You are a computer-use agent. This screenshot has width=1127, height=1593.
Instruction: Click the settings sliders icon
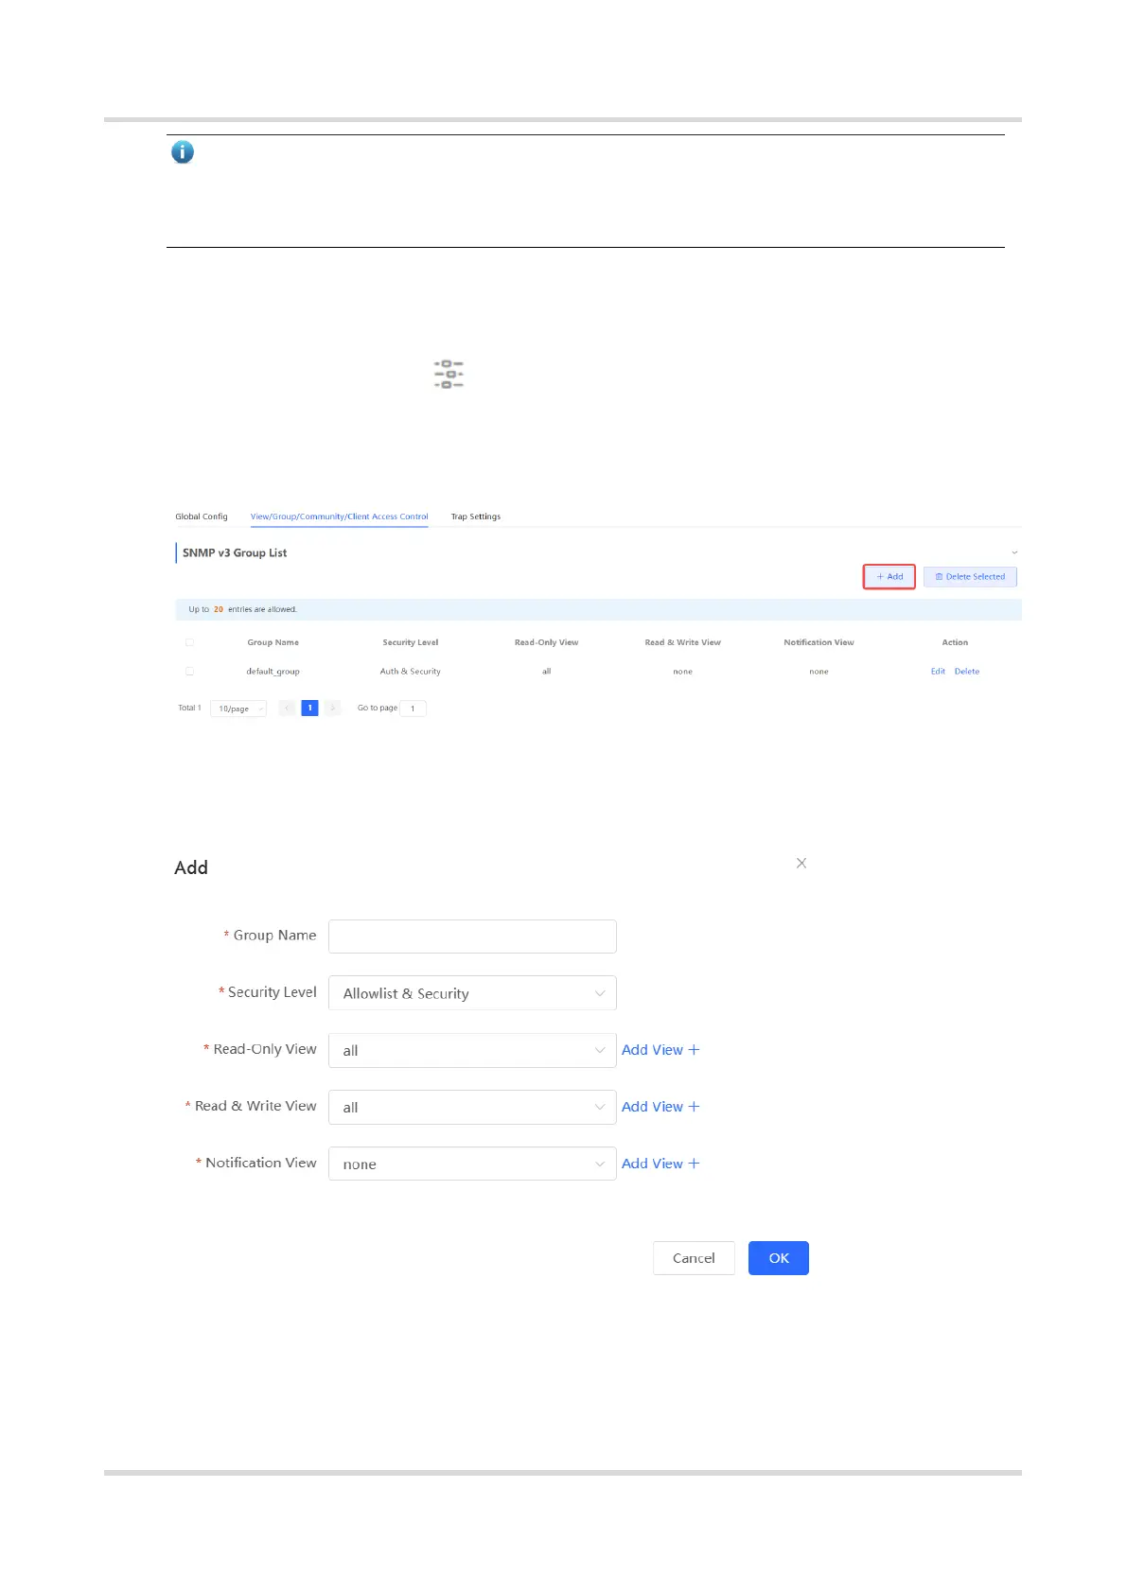(x=449, y=375)
